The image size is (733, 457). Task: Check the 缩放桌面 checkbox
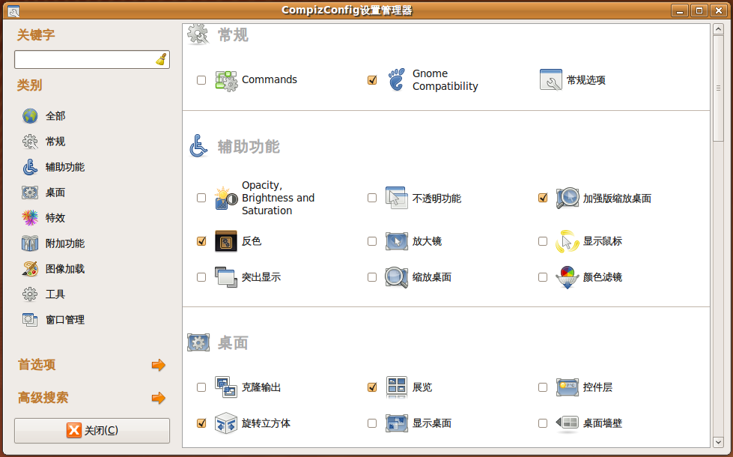[372, 277]
